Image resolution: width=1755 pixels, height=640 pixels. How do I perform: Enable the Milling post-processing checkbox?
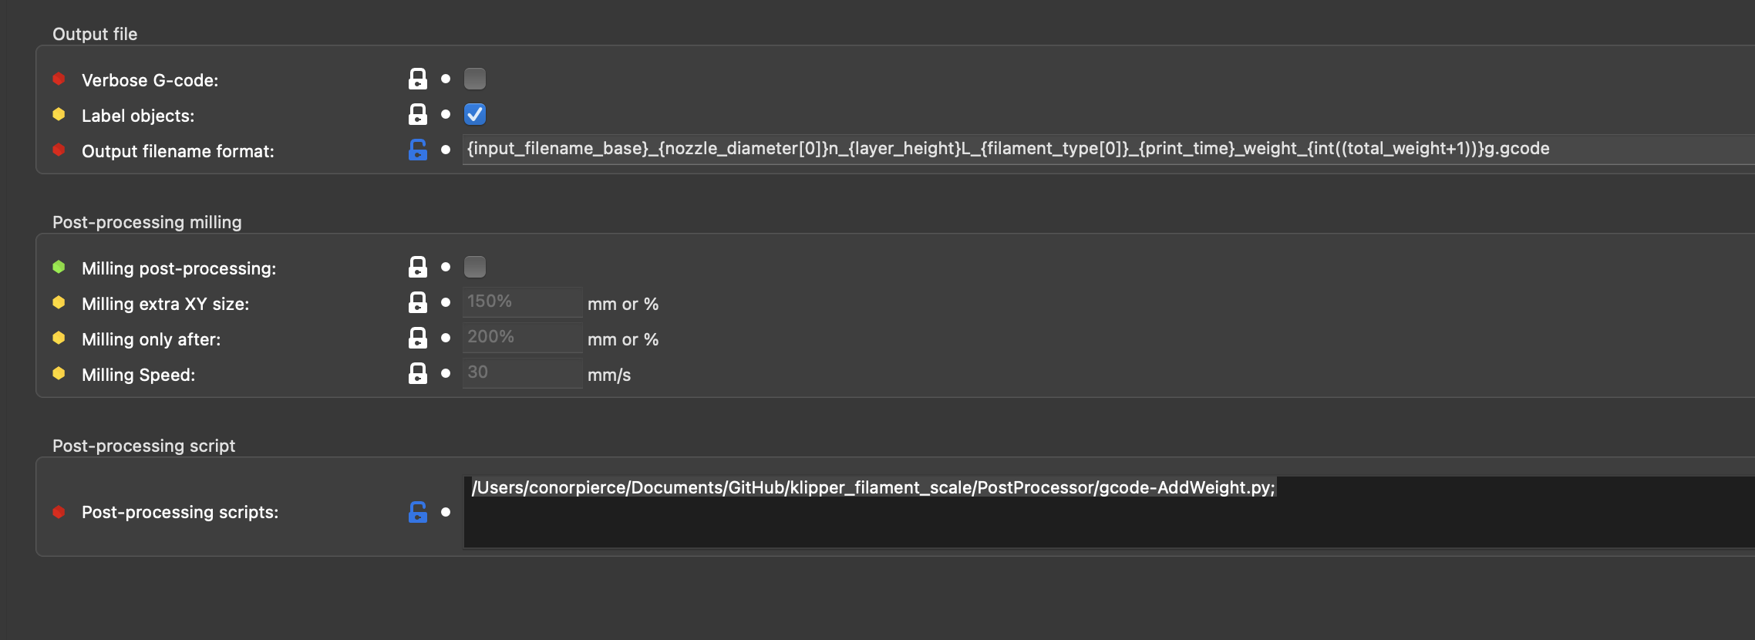coord(475,266)
